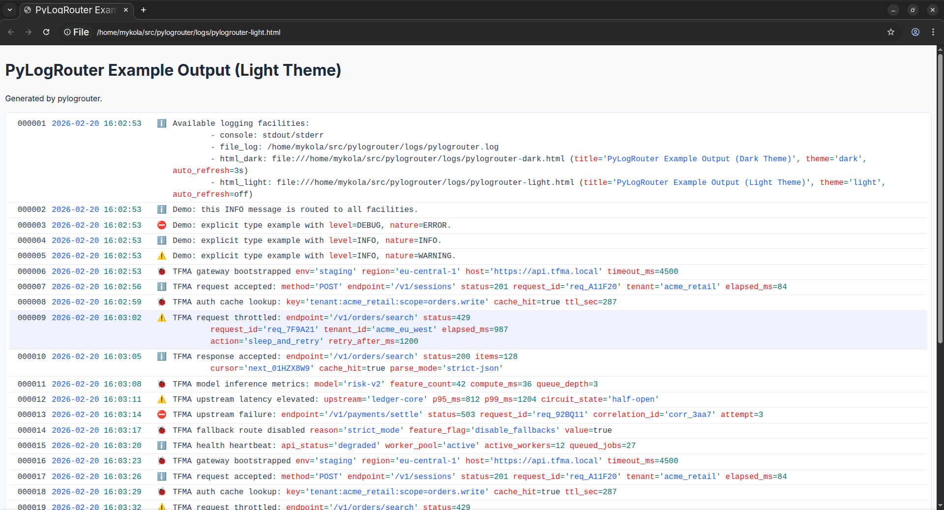Click the html_dark file path line
Screen dimensions: 944x510
[538, 159]
